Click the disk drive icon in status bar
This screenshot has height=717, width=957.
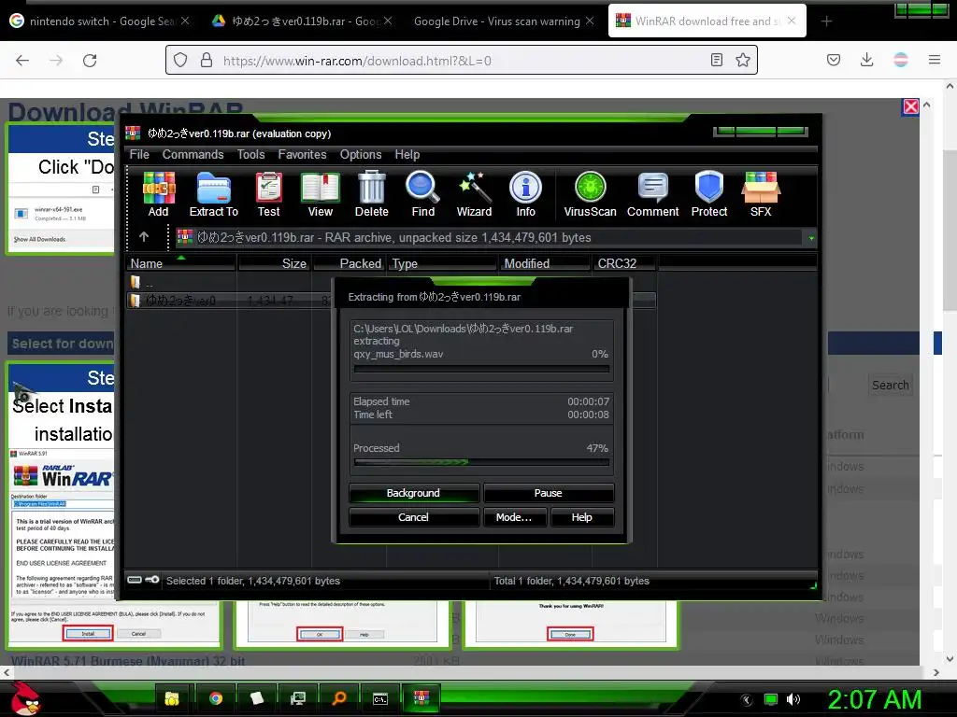point(135,580)
